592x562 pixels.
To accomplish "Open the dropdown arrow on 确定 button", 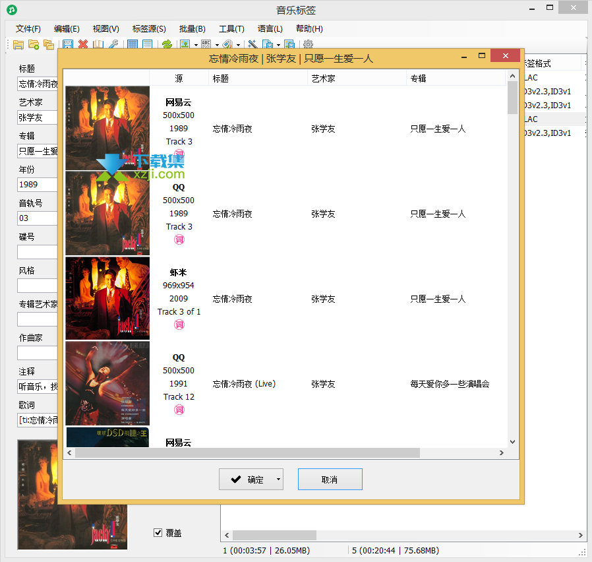I will point(278,480).
